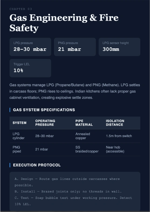Click the LPG sensor height 300mm card

(120, 47)
